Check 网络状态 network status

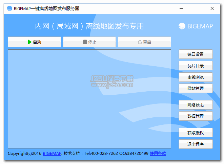click(x=196, y=105)
